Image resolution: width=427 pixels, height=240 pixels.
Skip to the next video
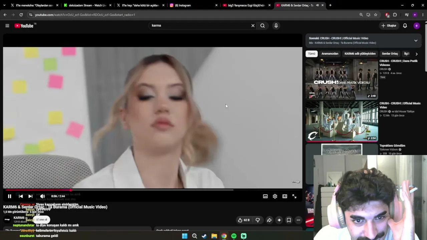30,196
